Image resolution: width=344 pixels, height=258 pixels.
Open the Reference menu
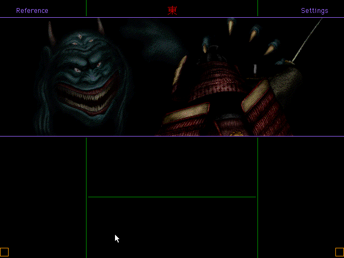tap(32, 11)
